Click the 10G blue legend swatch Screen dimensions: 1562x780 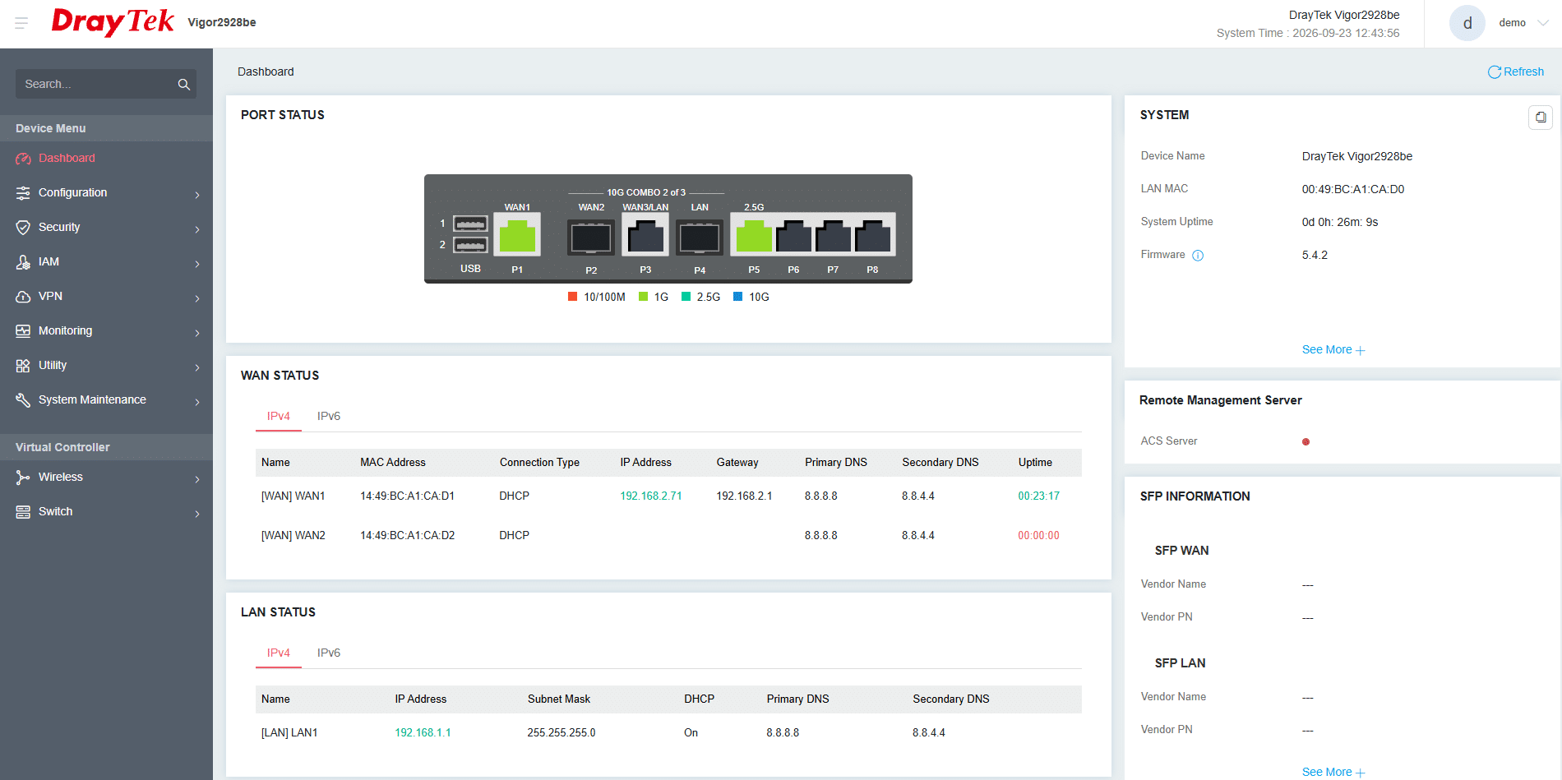tap(737, 297)
